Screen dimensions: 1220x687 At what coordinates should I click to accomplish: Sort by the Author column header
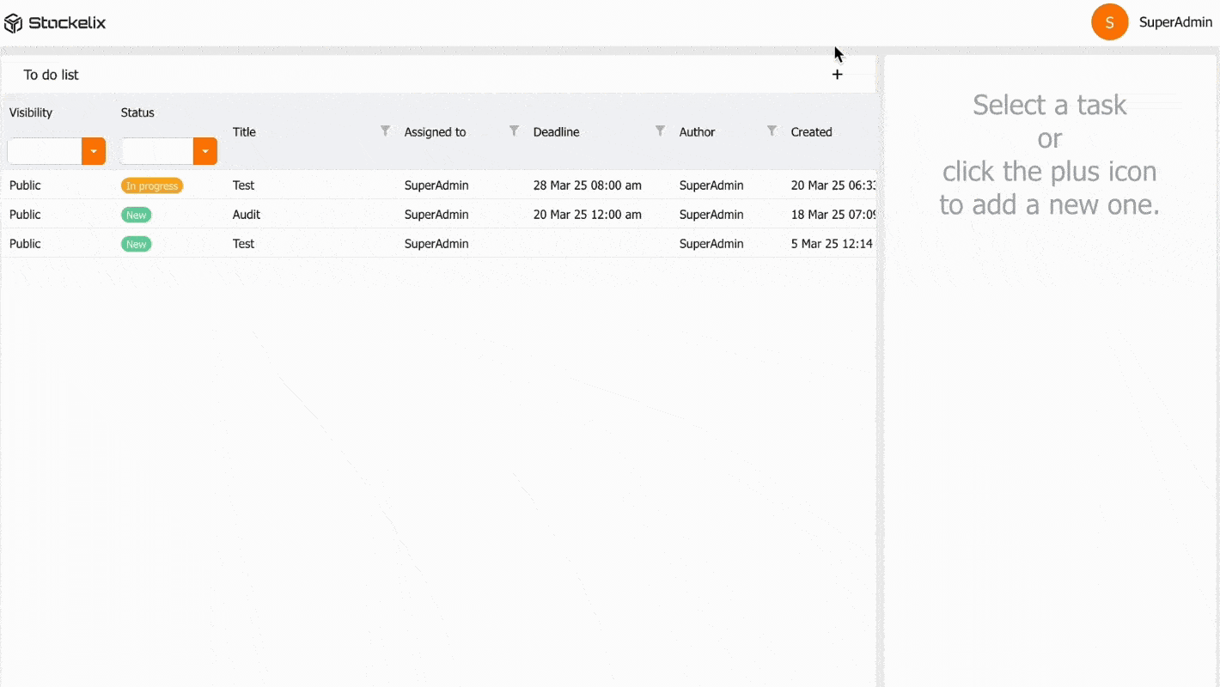[697, 132]
